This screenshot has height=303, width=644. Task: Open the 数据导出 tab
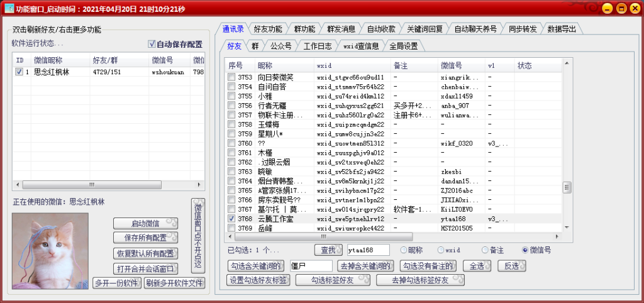(561, 29)
